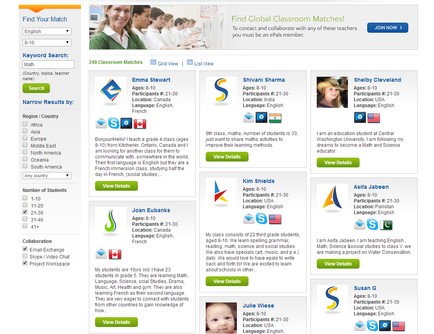434x334 pixels.
Task: Click Shivani Sharma's India flag icon
Action: point(275,118)
